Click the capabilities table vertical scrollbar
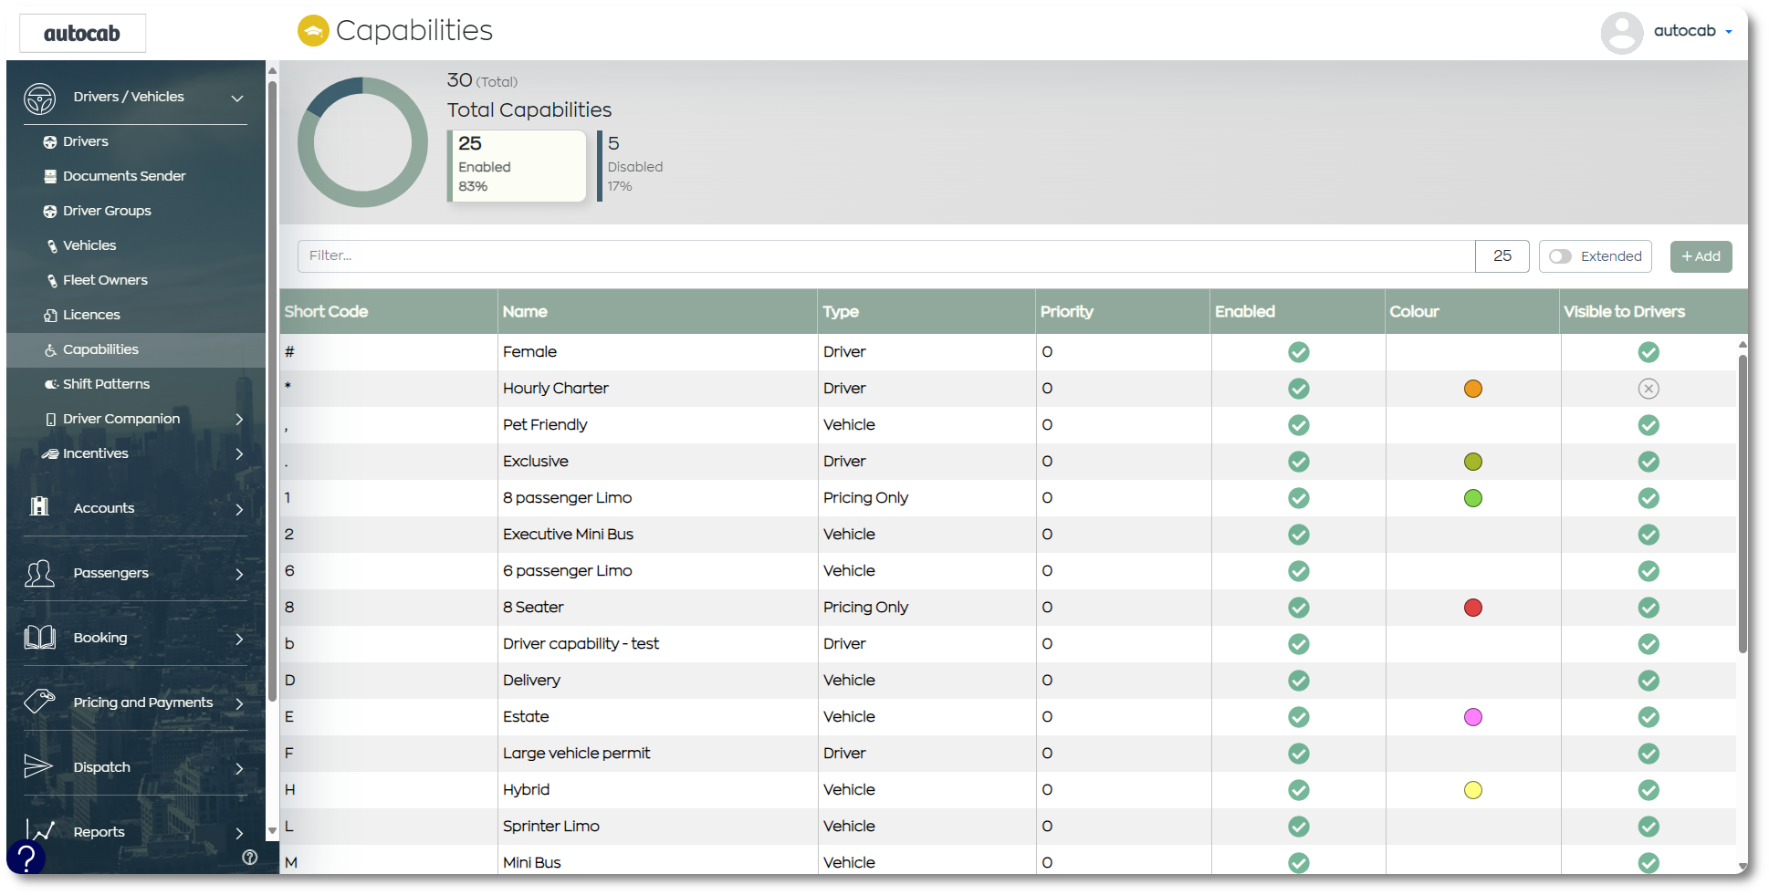 [1742, 504]
